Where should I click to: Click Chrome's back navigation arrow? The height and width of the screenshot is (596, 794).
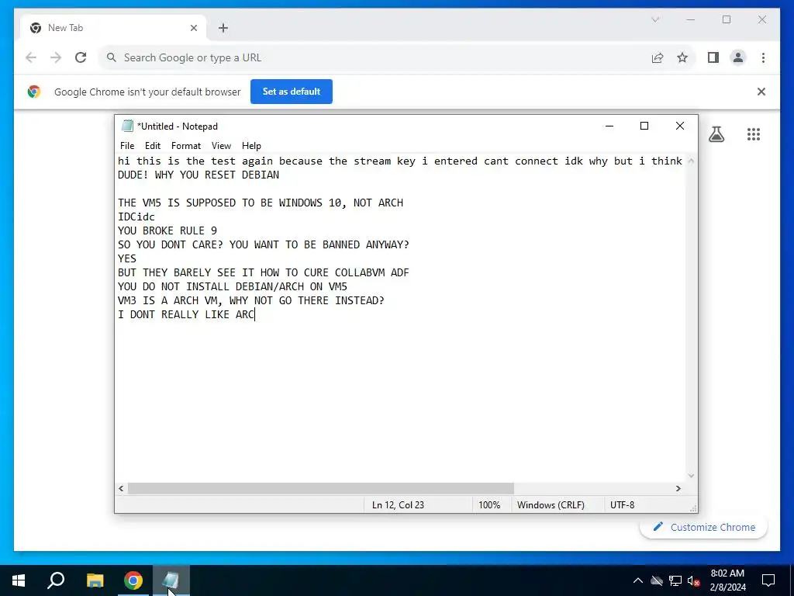[x=31, y=57]
